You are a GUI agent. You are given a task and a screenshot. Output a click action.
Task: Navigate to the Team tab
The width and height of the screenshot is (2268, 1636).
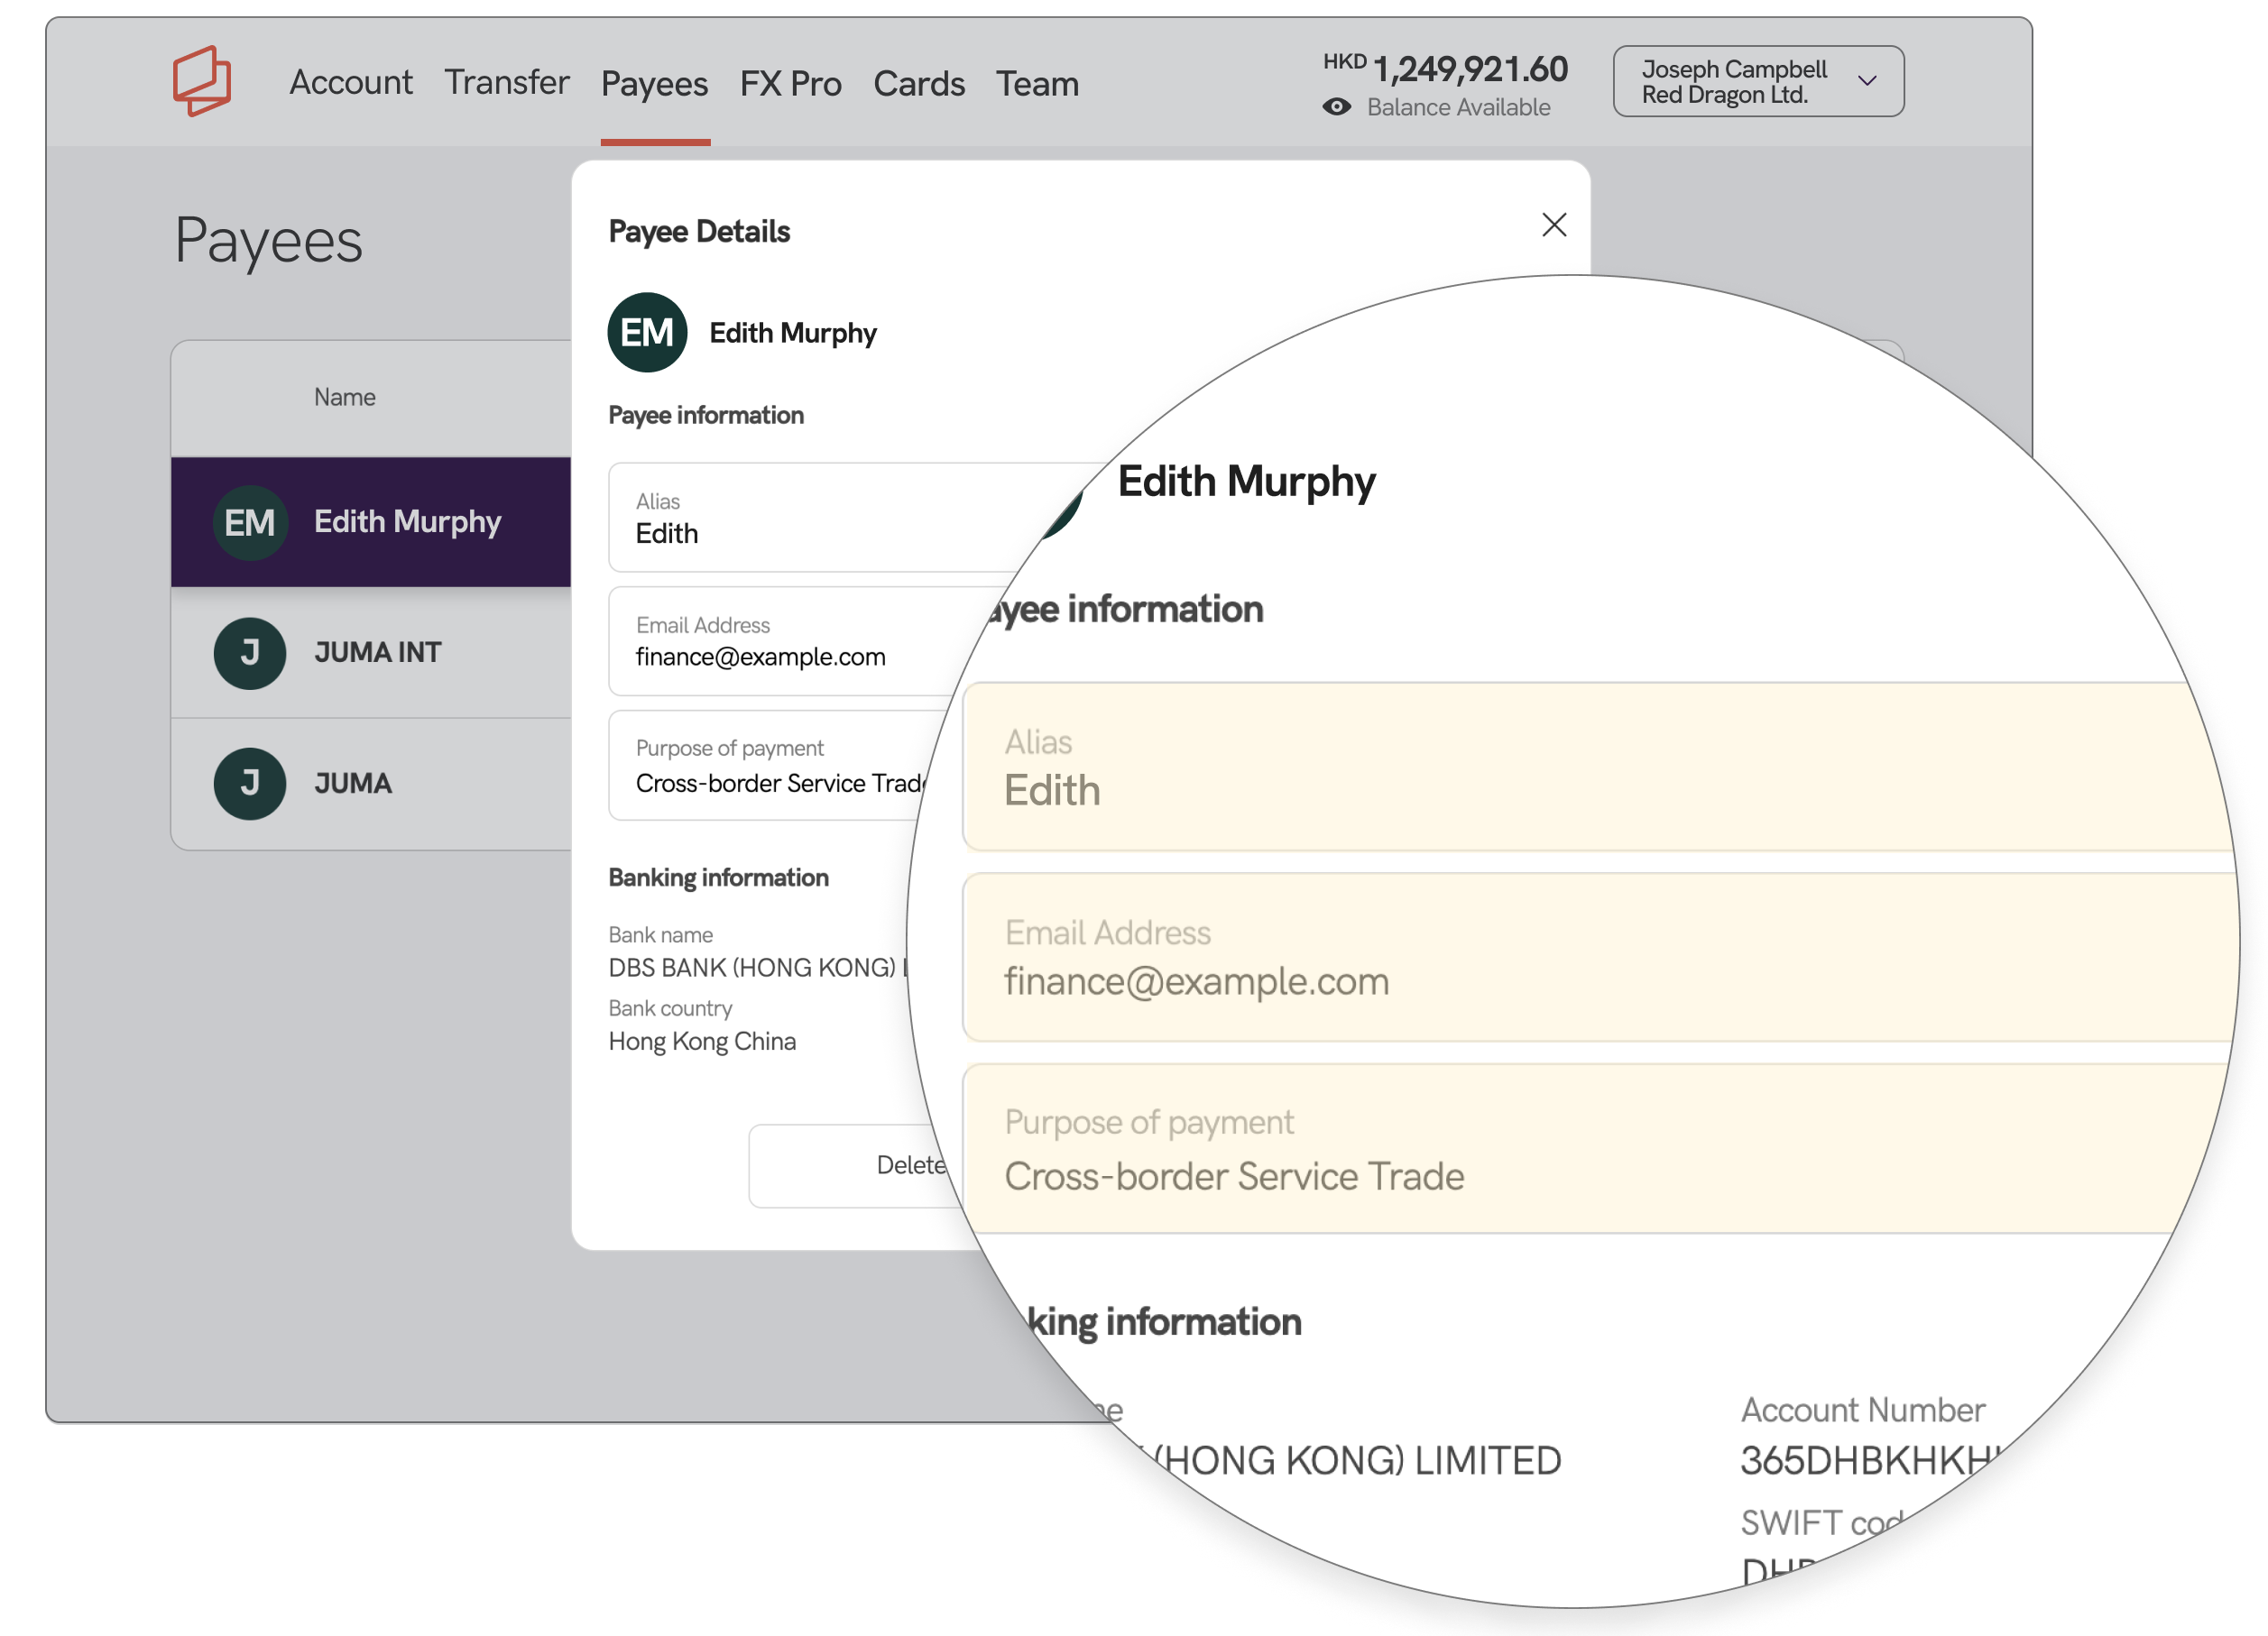click(x=1037, y=84)
